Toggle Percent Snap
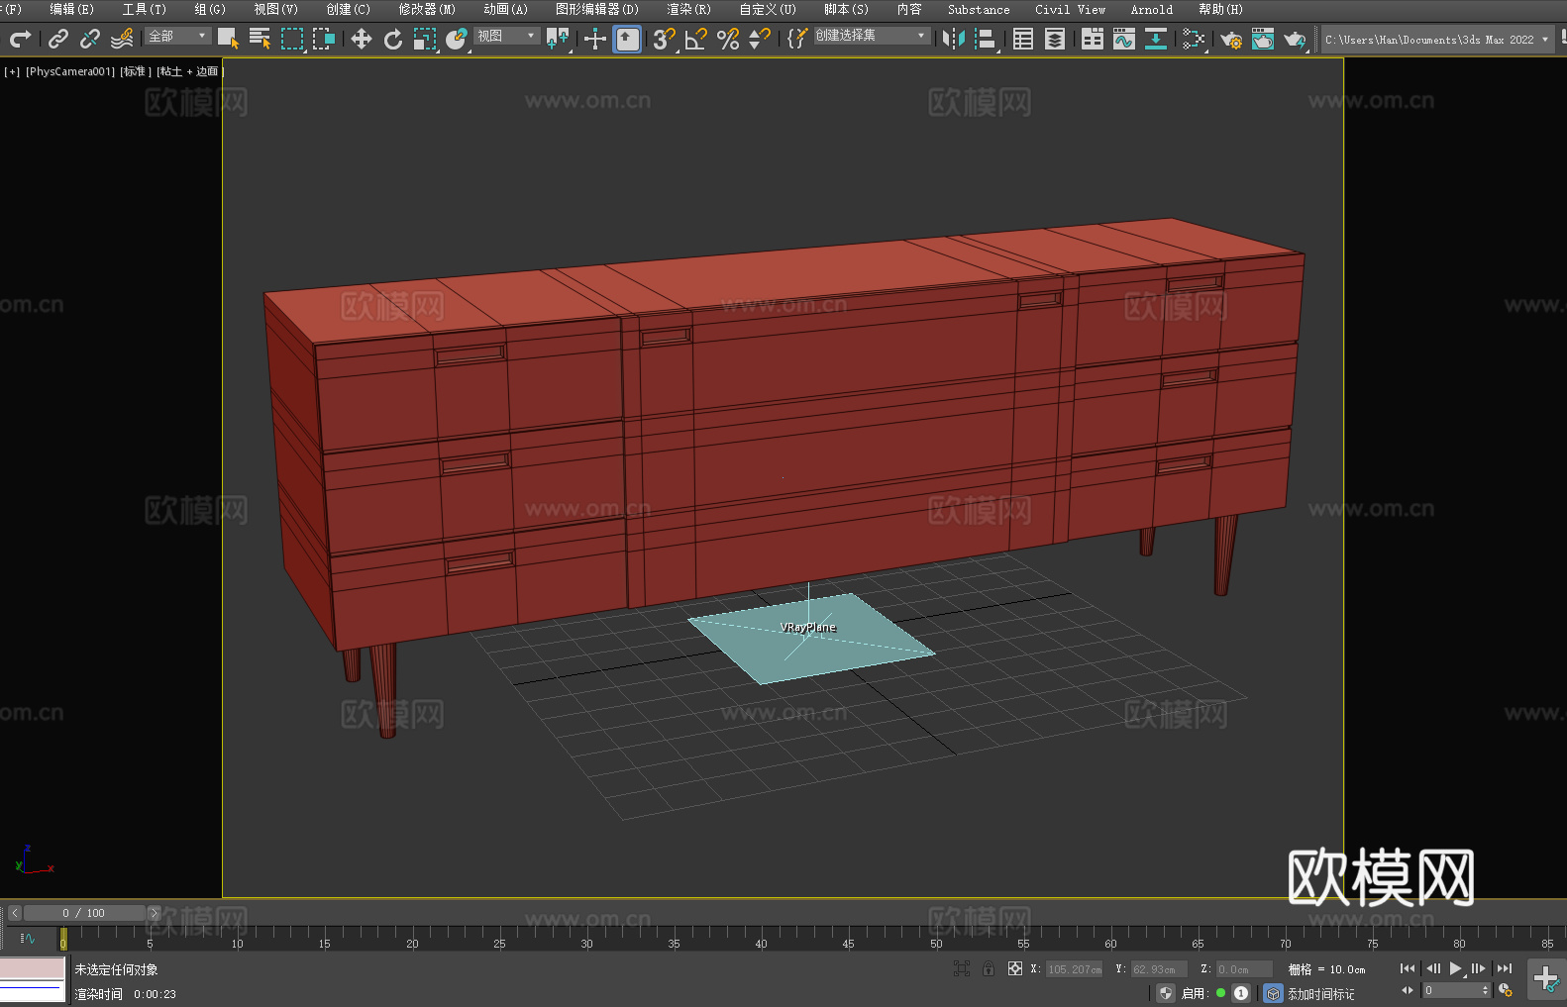The height and width of the screenshot is (1007, 1567). point(728,39)
